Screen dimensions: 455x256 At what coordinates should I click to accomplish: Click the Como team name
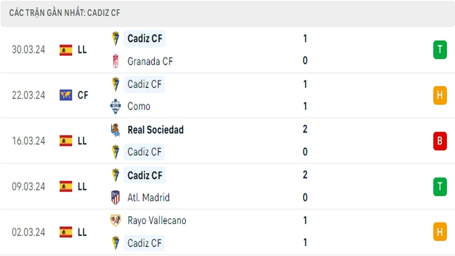(x=139, y=106)
